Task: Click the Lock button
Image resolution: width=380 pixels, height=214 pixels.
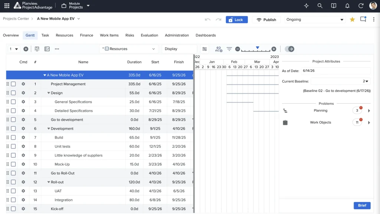Action: point(237,20)
